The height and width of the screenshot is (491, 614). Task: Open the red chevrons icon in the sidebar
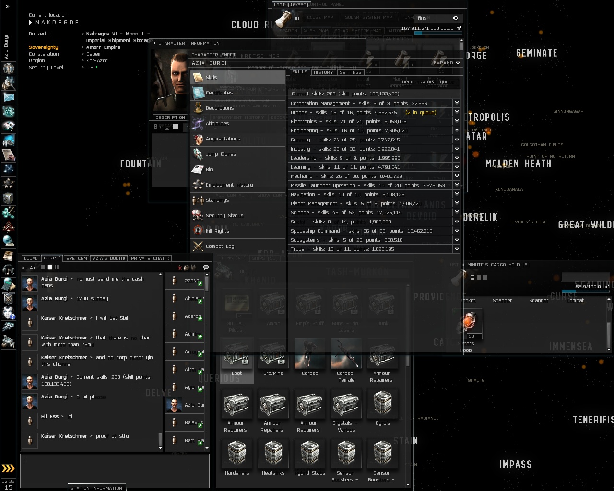(x=8, y=227)
